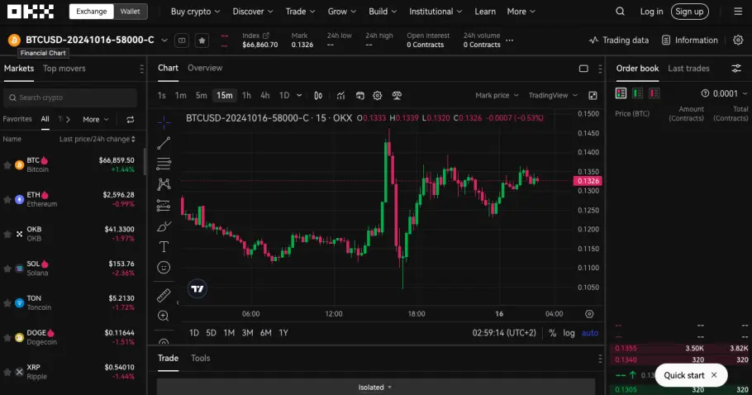This screenshot has height=395, width=752.
Task: Open the emoji icons tool
Action: 164,268
